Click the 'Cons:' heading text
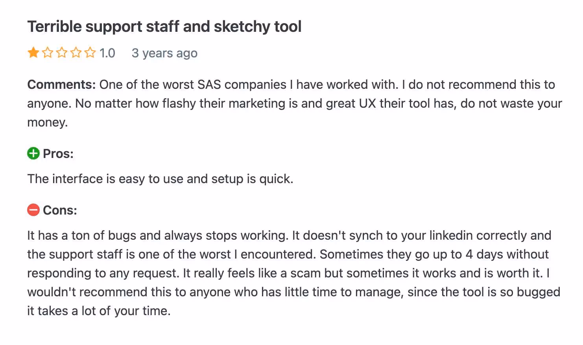The image size is (583, 345). tap(60, 210)
